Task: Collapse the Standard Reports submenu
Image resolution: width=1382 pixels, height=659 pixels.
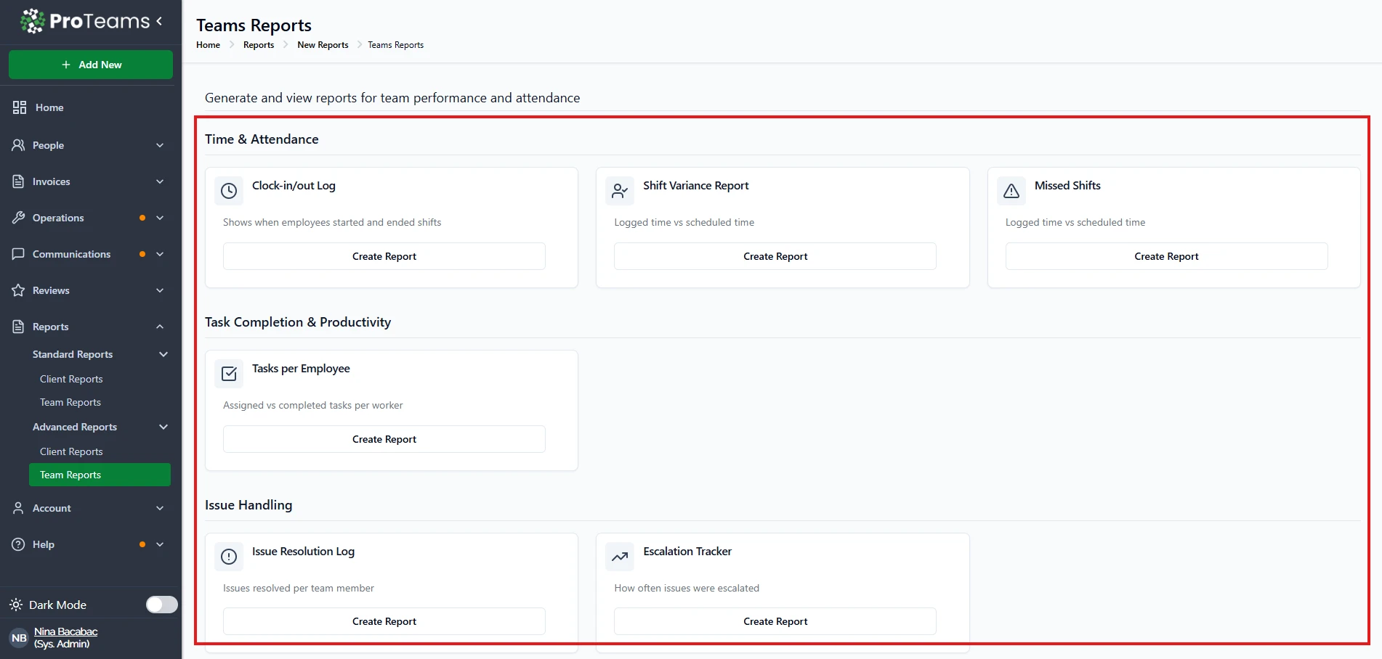Action: point(163,354)
